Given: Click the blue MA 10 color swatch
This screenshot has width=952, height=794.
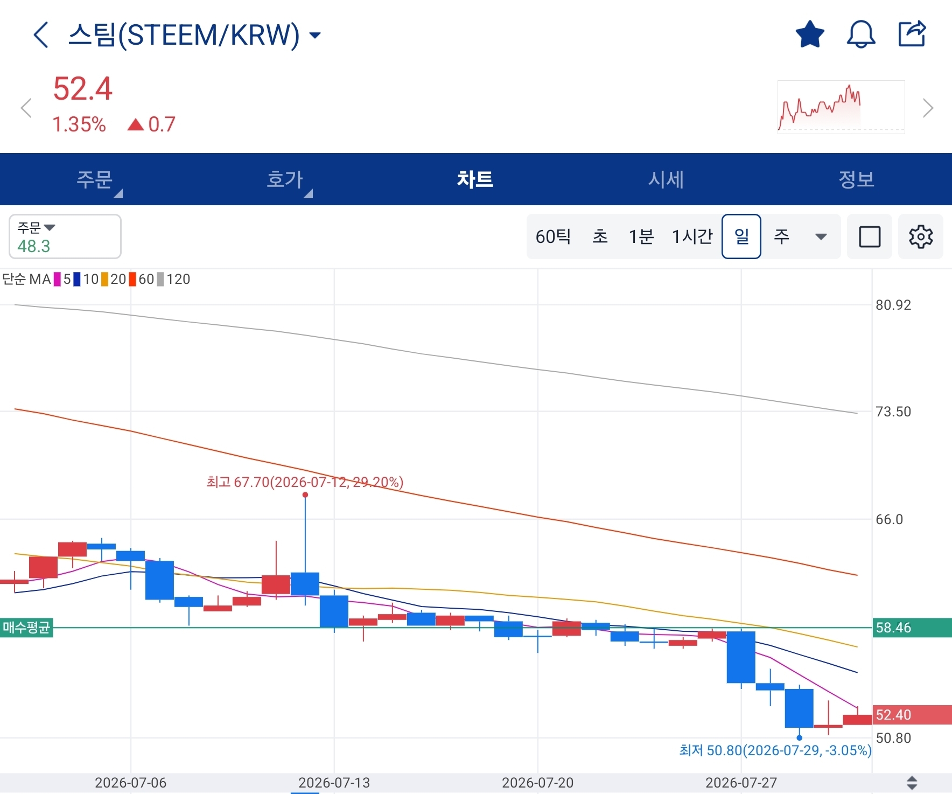Looking at the screenshot, I should click(x=77, y=279).
